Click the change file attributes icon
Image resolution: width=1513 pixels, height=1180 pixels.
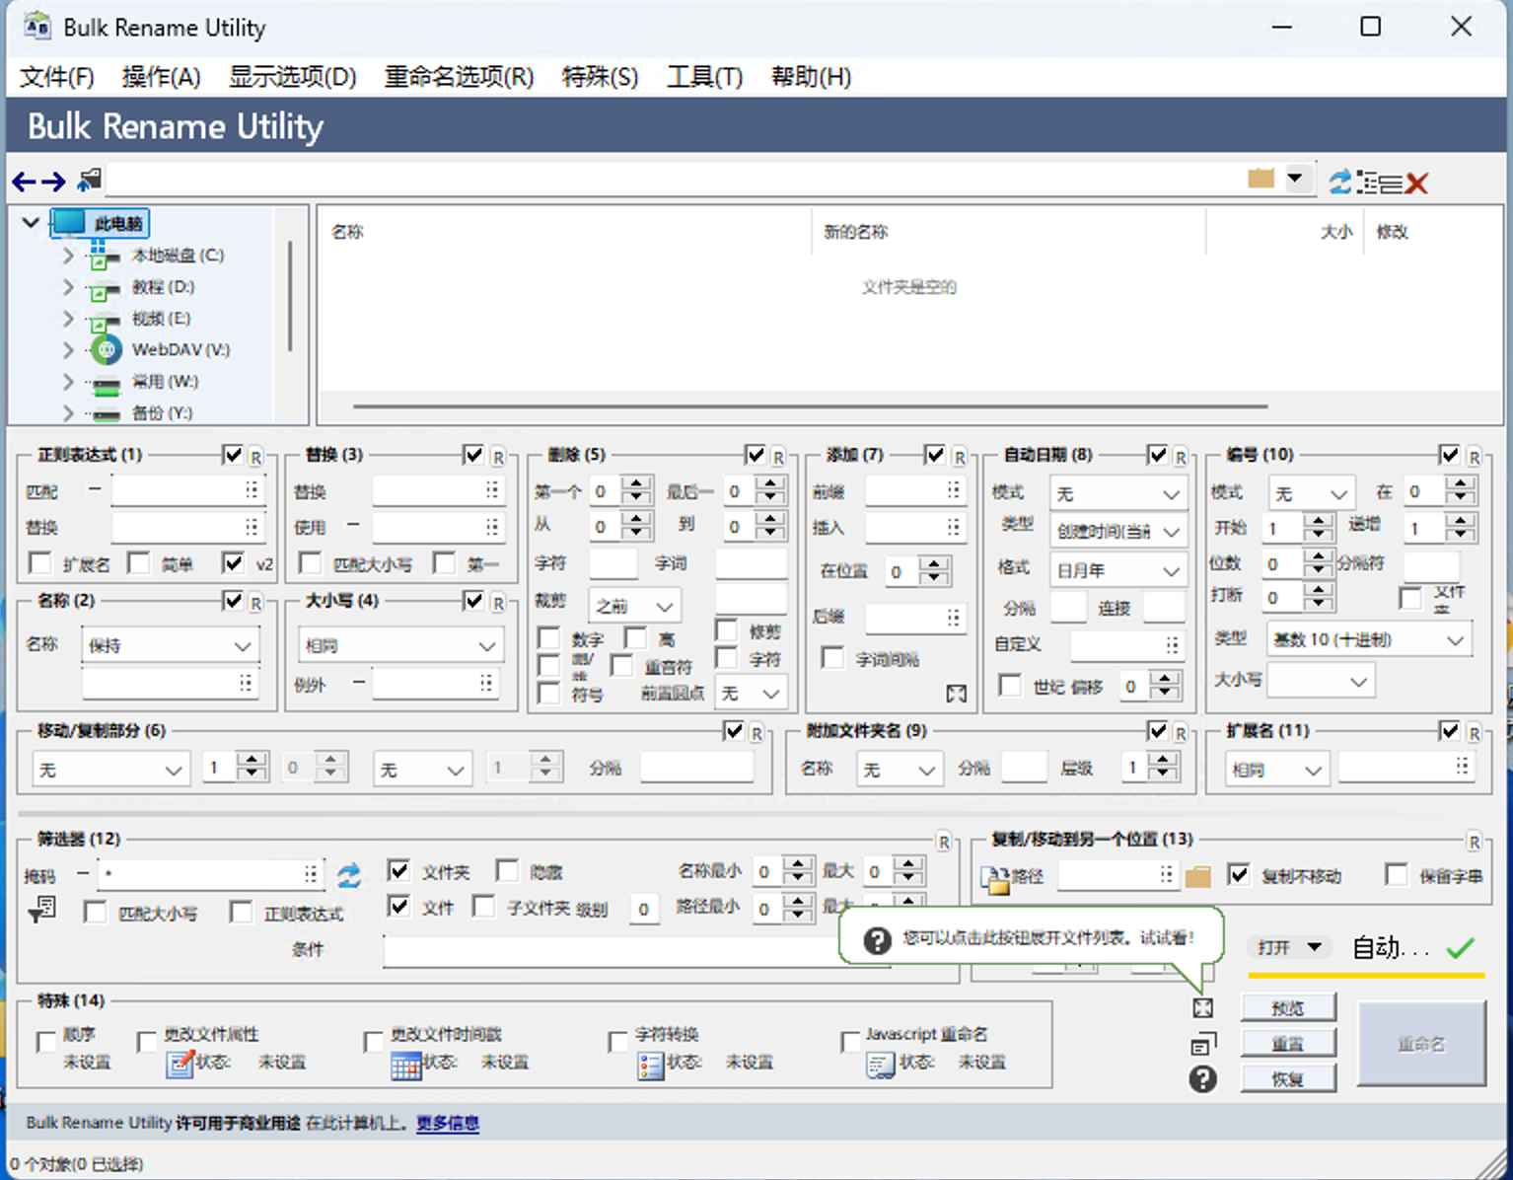180,1065
